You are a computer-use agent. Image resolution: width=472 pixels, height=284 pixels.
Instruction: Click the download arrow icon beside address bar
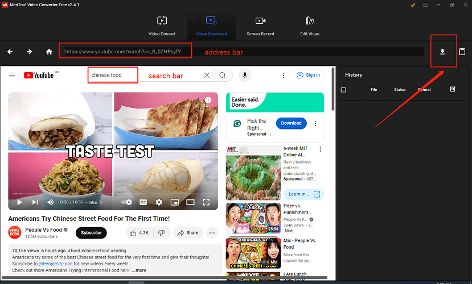[442, 52]
